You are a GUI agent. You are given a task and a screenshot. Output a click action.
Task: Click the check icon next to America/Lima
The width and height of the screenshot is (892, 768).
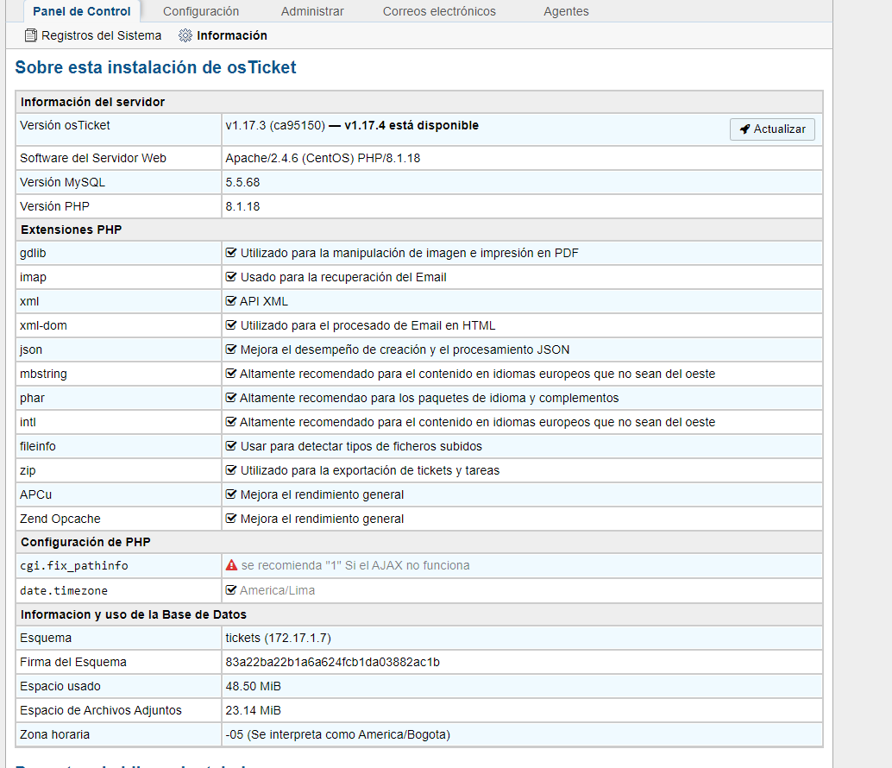[x=231, y=591]
